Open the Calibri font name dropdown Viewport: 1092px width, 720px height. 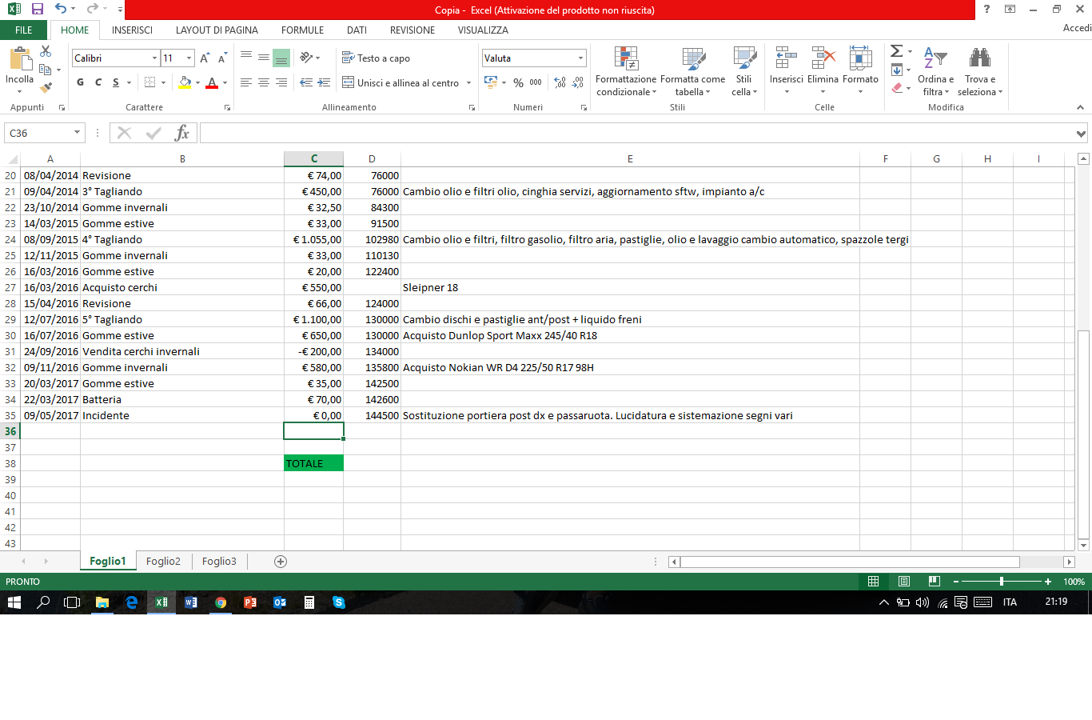click(x=154, y=58)
